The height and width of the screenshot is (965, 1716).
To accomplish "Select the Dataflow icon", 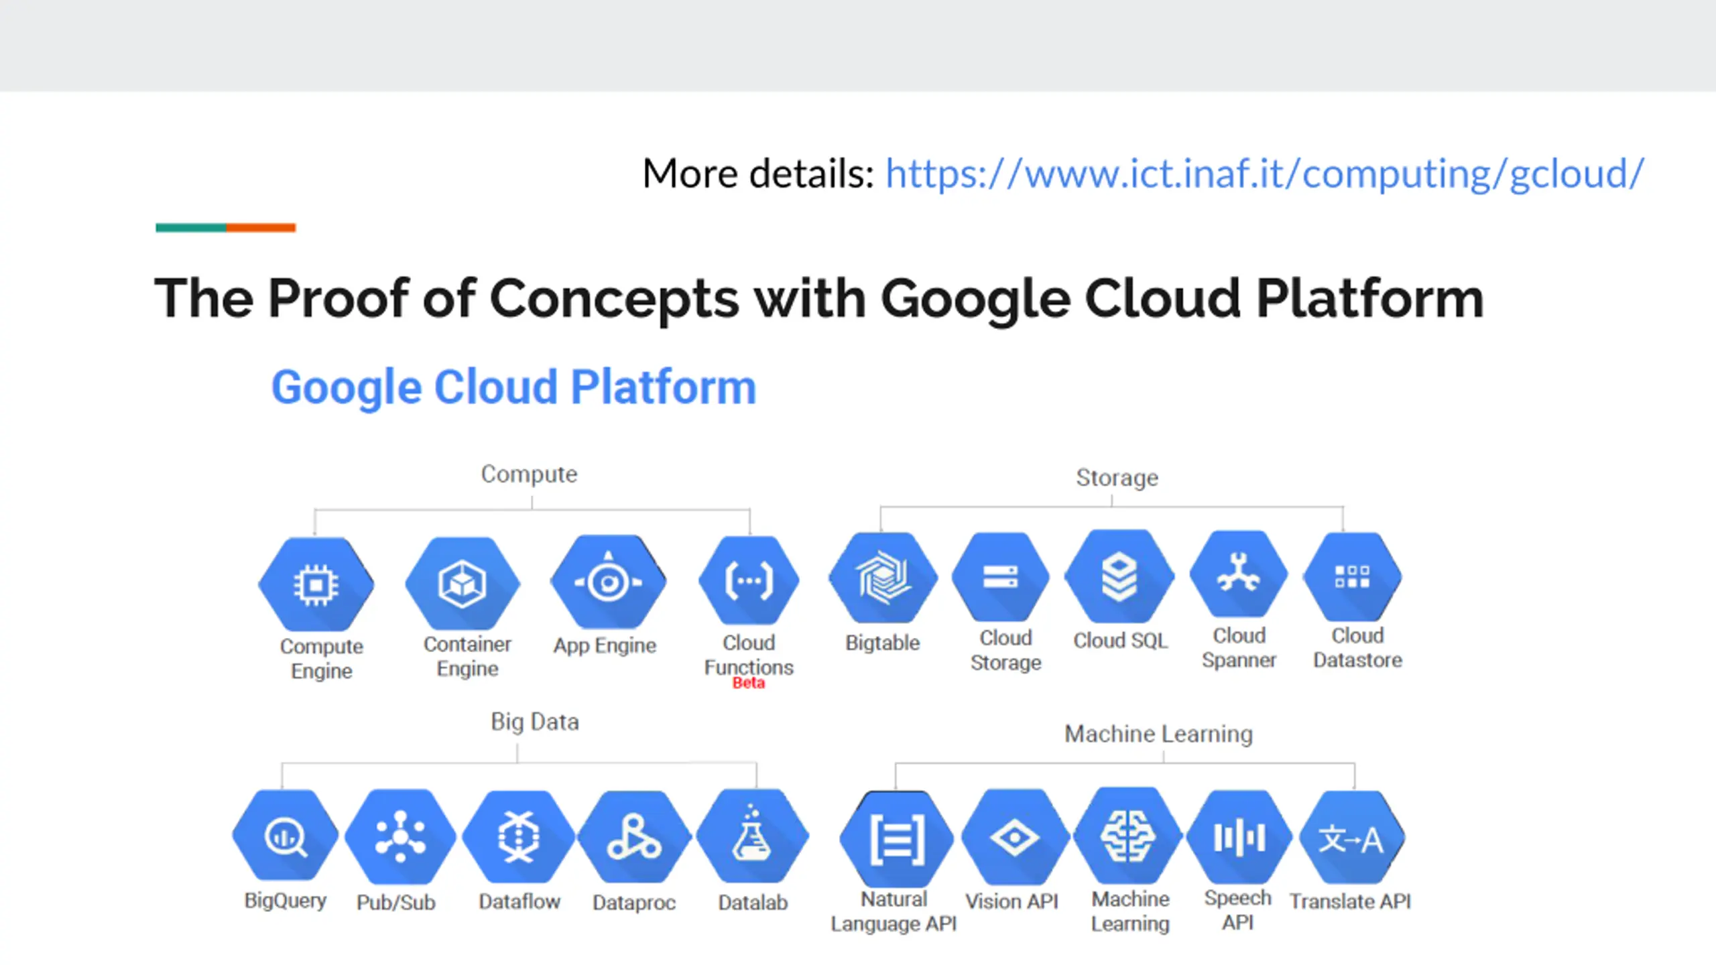I will tap(519, 836).
